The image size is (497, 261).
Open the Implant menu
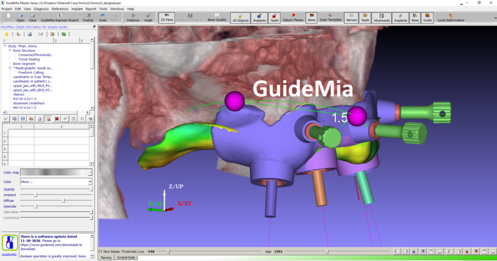[78, 9]
